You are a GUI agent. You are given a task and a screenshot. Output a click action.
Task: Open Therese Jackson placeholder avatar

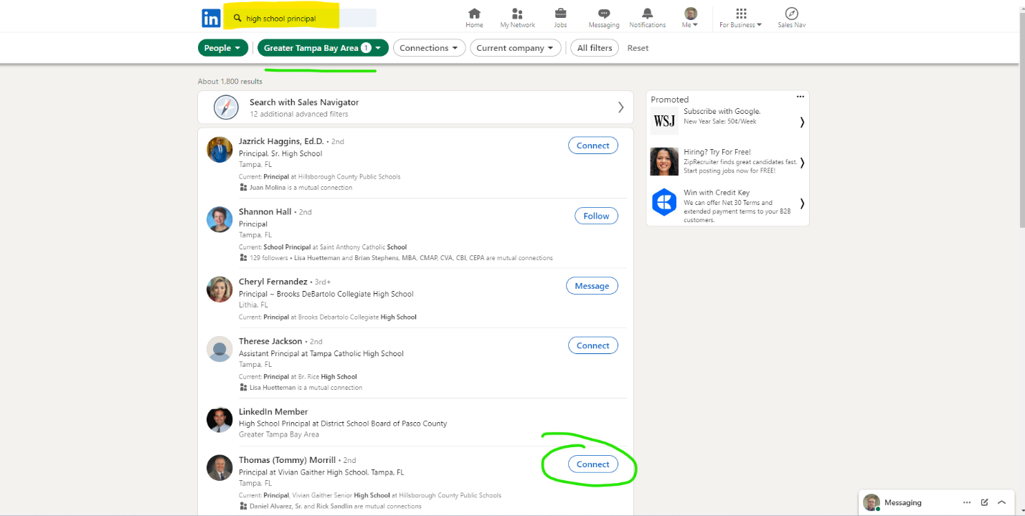pyautogui.click(x=219, y=349)
